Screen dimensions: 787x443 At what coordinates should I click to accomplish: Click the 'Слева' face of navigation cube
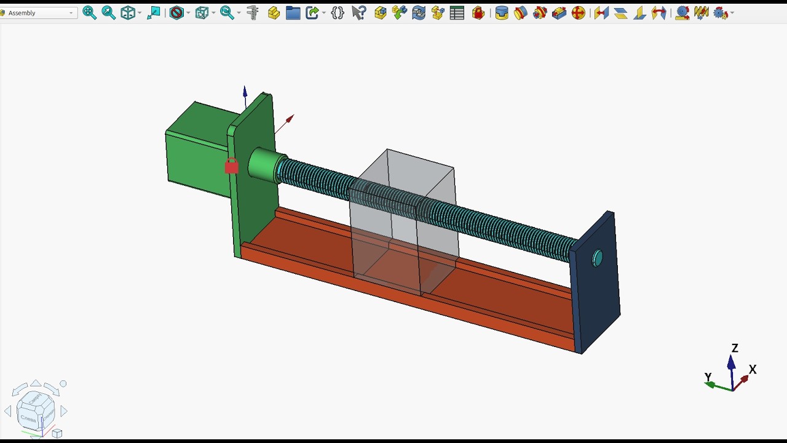click(28, 418)
